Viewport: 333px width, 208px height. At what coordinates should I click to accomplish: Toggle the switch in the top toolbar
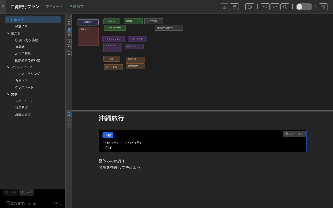(x=304, y=7)
